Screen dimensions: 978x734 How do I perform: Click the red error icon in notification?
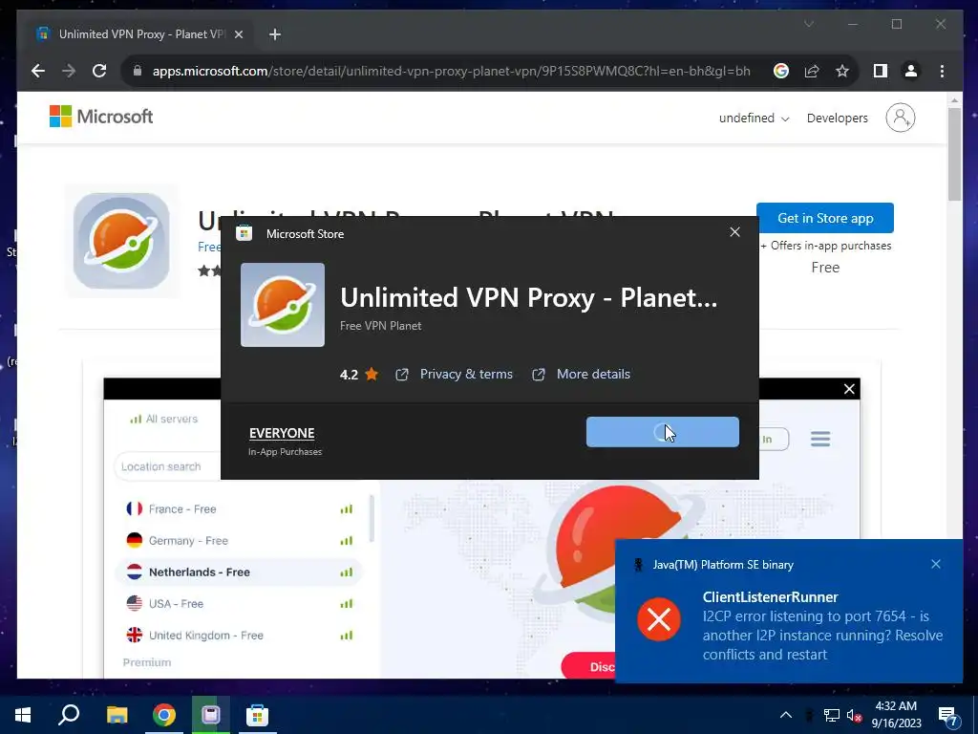[659, 619]
